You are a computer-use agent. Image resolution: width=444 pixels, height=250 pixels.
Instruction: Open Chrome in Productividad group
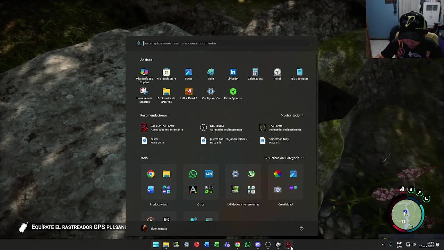tap(151, 174)
